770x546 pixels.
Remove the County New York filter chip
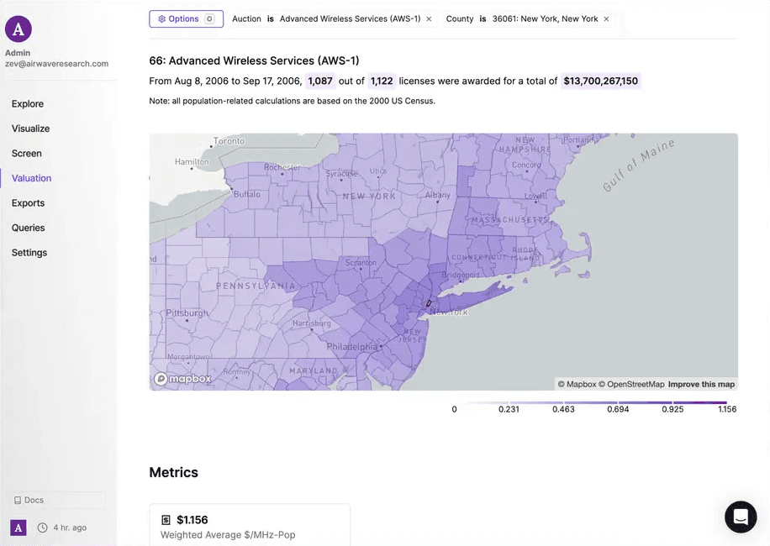coord(606,19)
